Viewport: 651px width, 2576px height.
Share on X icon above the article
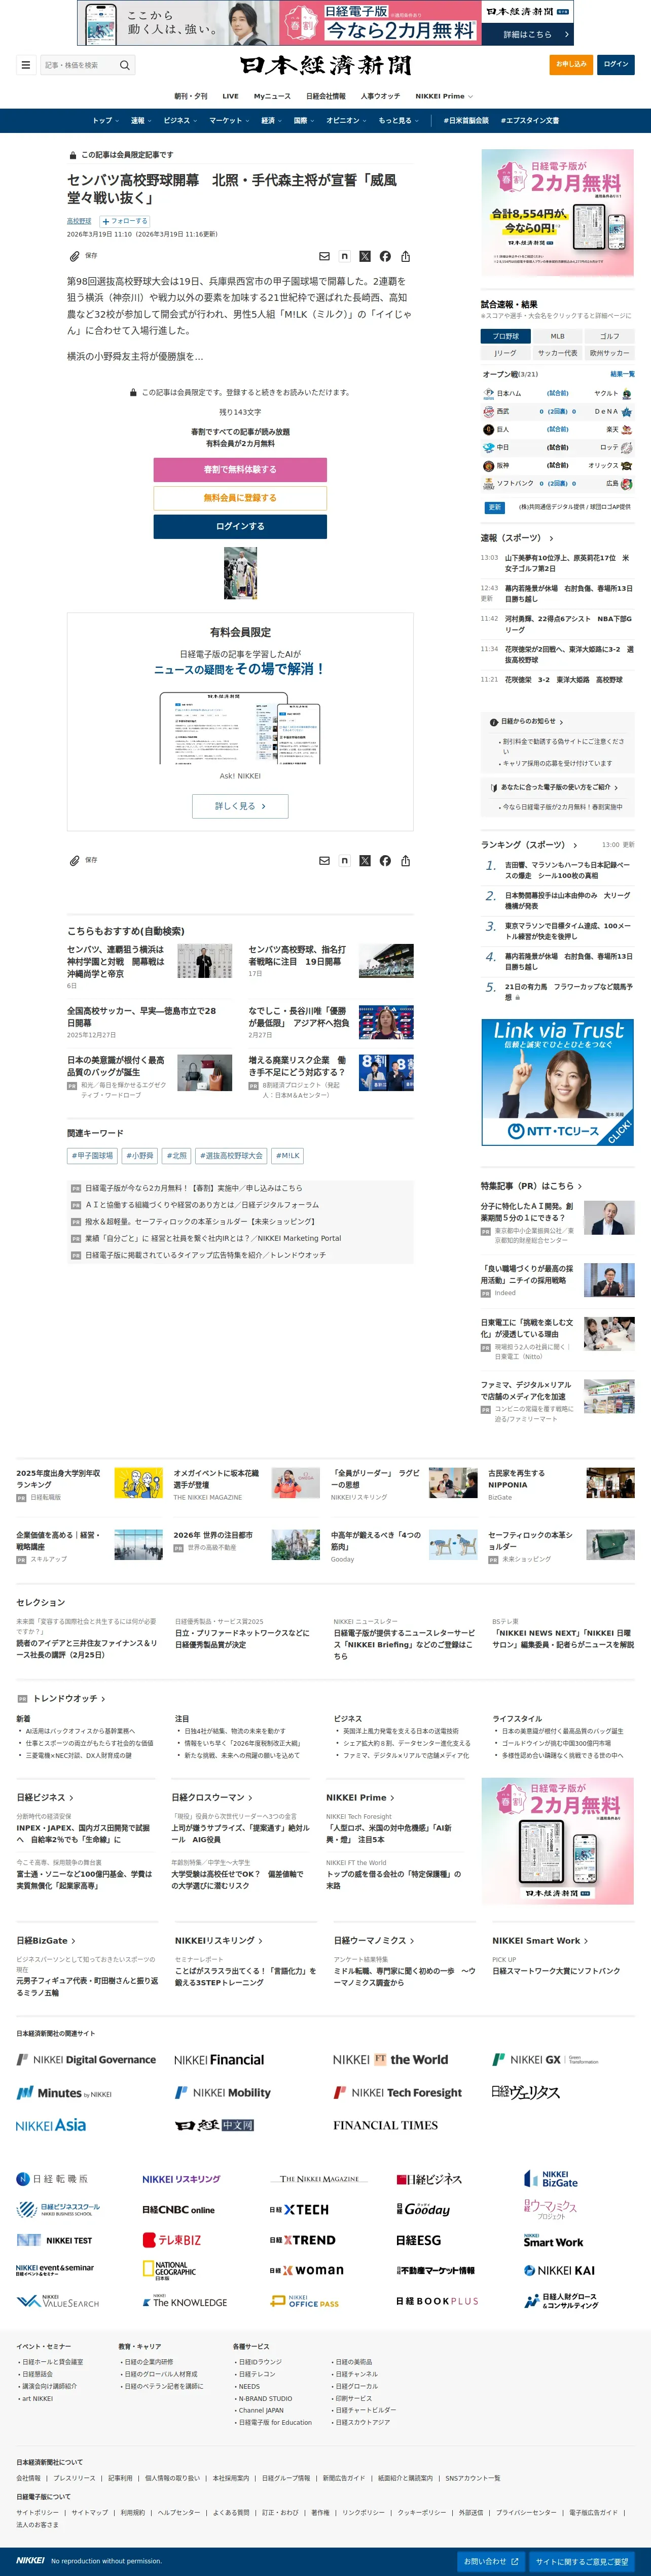coord(365,256)
